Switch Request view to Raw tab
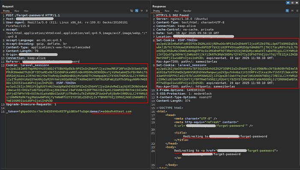Screen dimensions: 300x170 (17, 11)
